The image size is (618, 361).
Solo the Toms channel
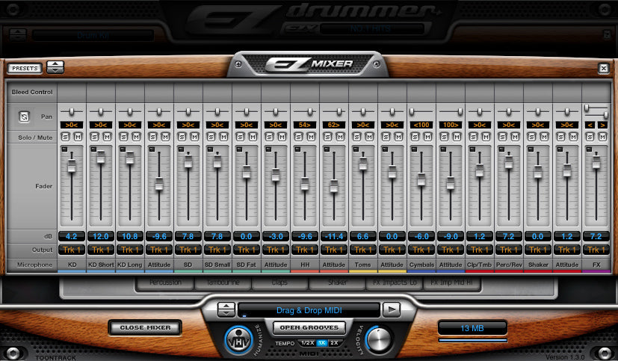(x=359, y=137)
